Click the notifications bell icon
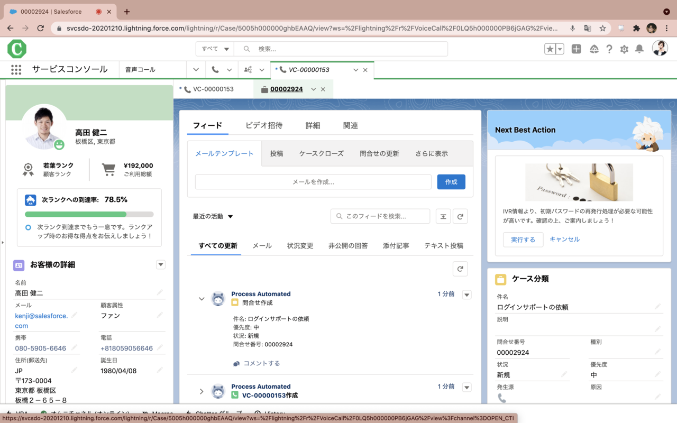 [639, 49]
